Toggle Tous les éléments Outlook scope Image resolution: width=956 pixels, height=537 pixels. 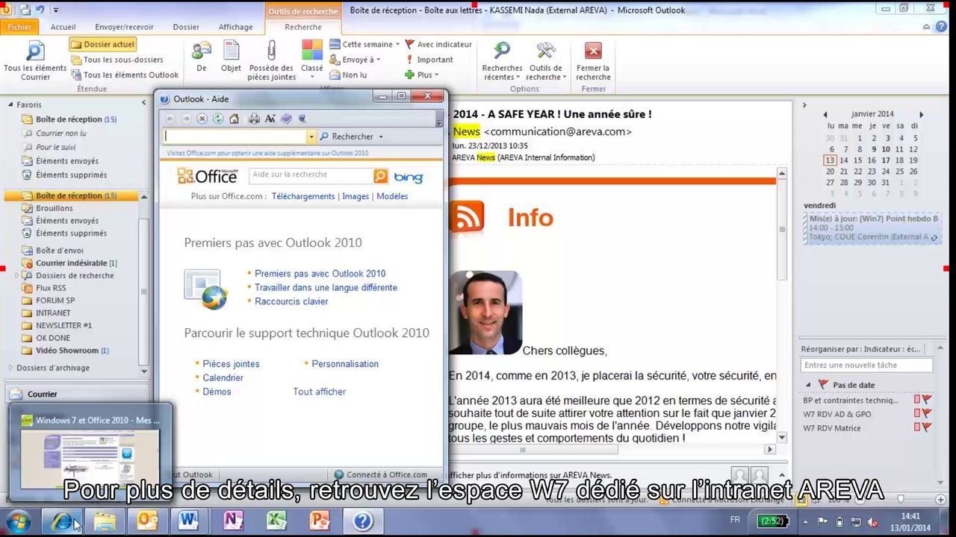pos(125,75)
